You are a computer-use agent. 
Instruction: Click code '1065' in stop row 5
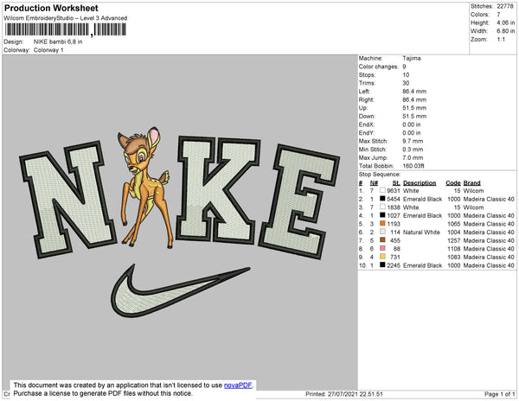(454, 224)
